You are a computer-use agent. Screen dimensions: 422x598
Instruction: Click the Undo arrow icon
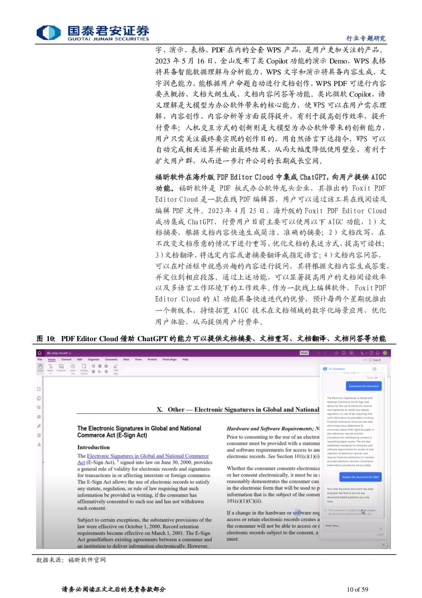(318, 353)
